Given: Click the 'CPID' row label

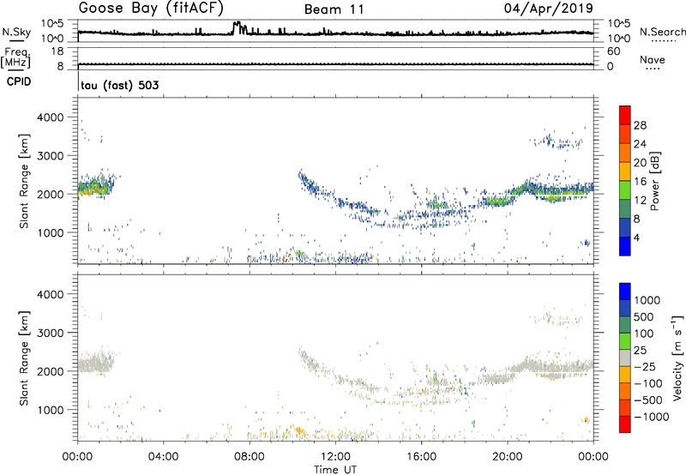Looking at the screenshot, I should [x=19, y=81].
